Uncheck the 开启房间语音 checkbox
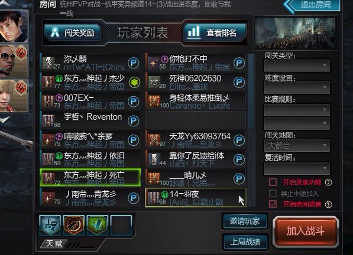353x255 pixels. point(273,204)
